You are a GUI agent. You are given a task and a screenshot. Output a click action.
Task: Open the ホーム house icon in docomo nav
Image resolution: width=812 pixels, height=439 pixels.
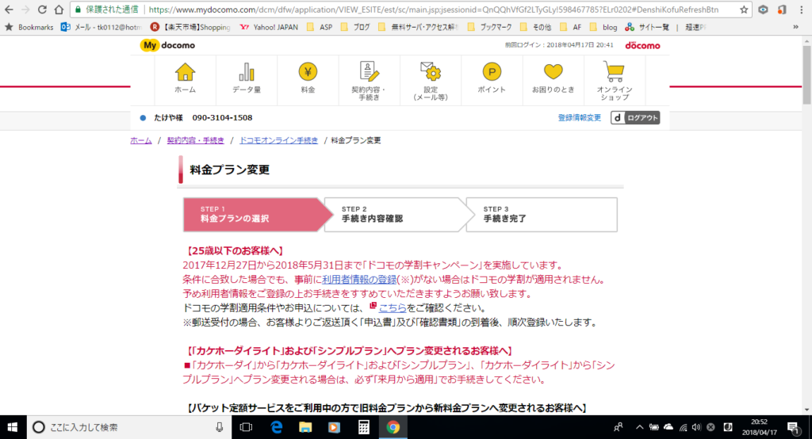185,72
